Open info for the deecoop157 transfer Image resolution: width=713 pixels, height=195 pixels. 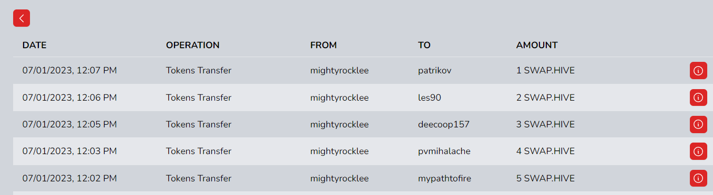pos(698,124)
